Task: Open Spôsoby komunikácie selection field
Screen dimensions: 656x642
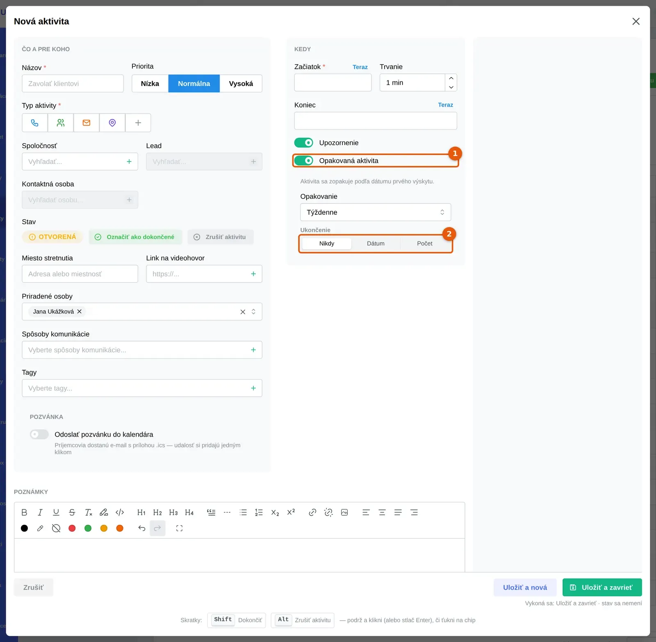Action: click(142, 350)
